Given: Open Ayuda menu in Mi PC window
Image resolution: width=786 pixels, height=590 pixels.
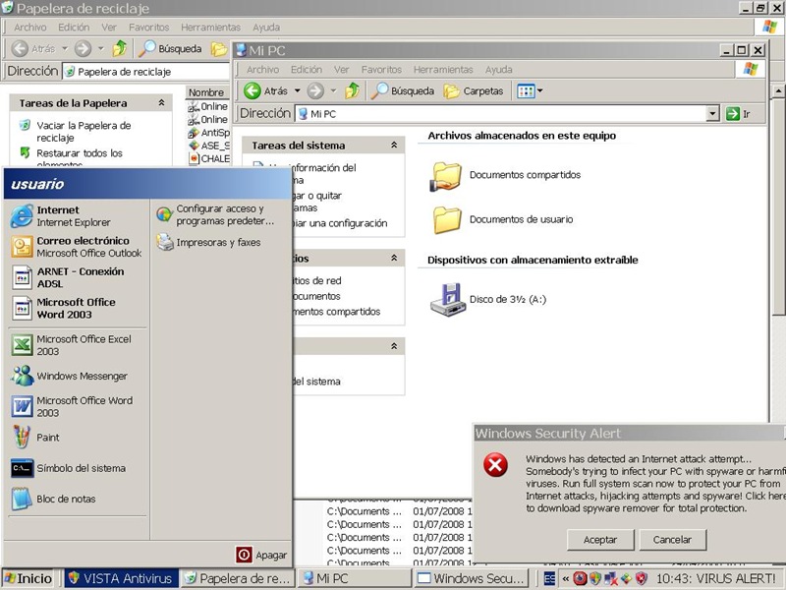Looking at the screenshot, I should (499, 70).
